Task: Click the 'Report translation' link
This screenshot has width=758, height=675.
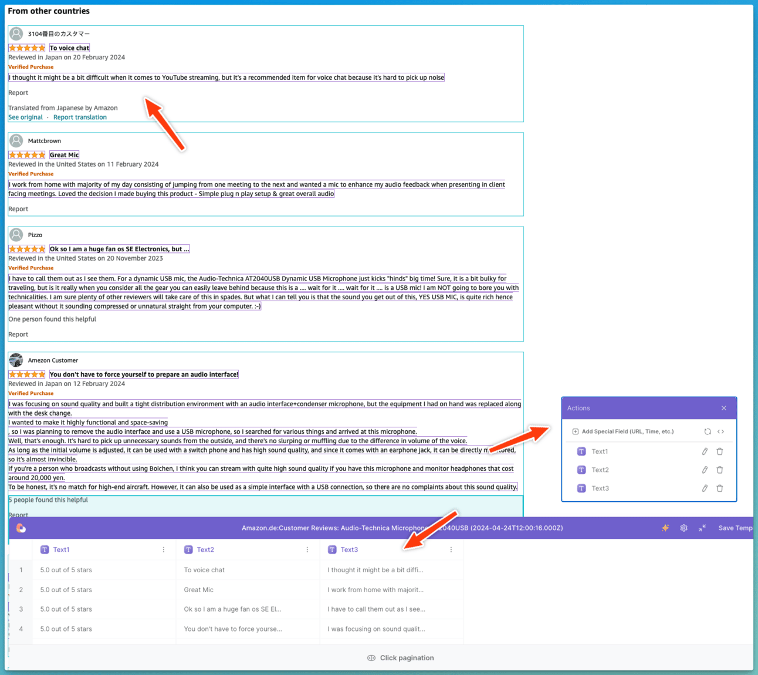Action: 80,117
